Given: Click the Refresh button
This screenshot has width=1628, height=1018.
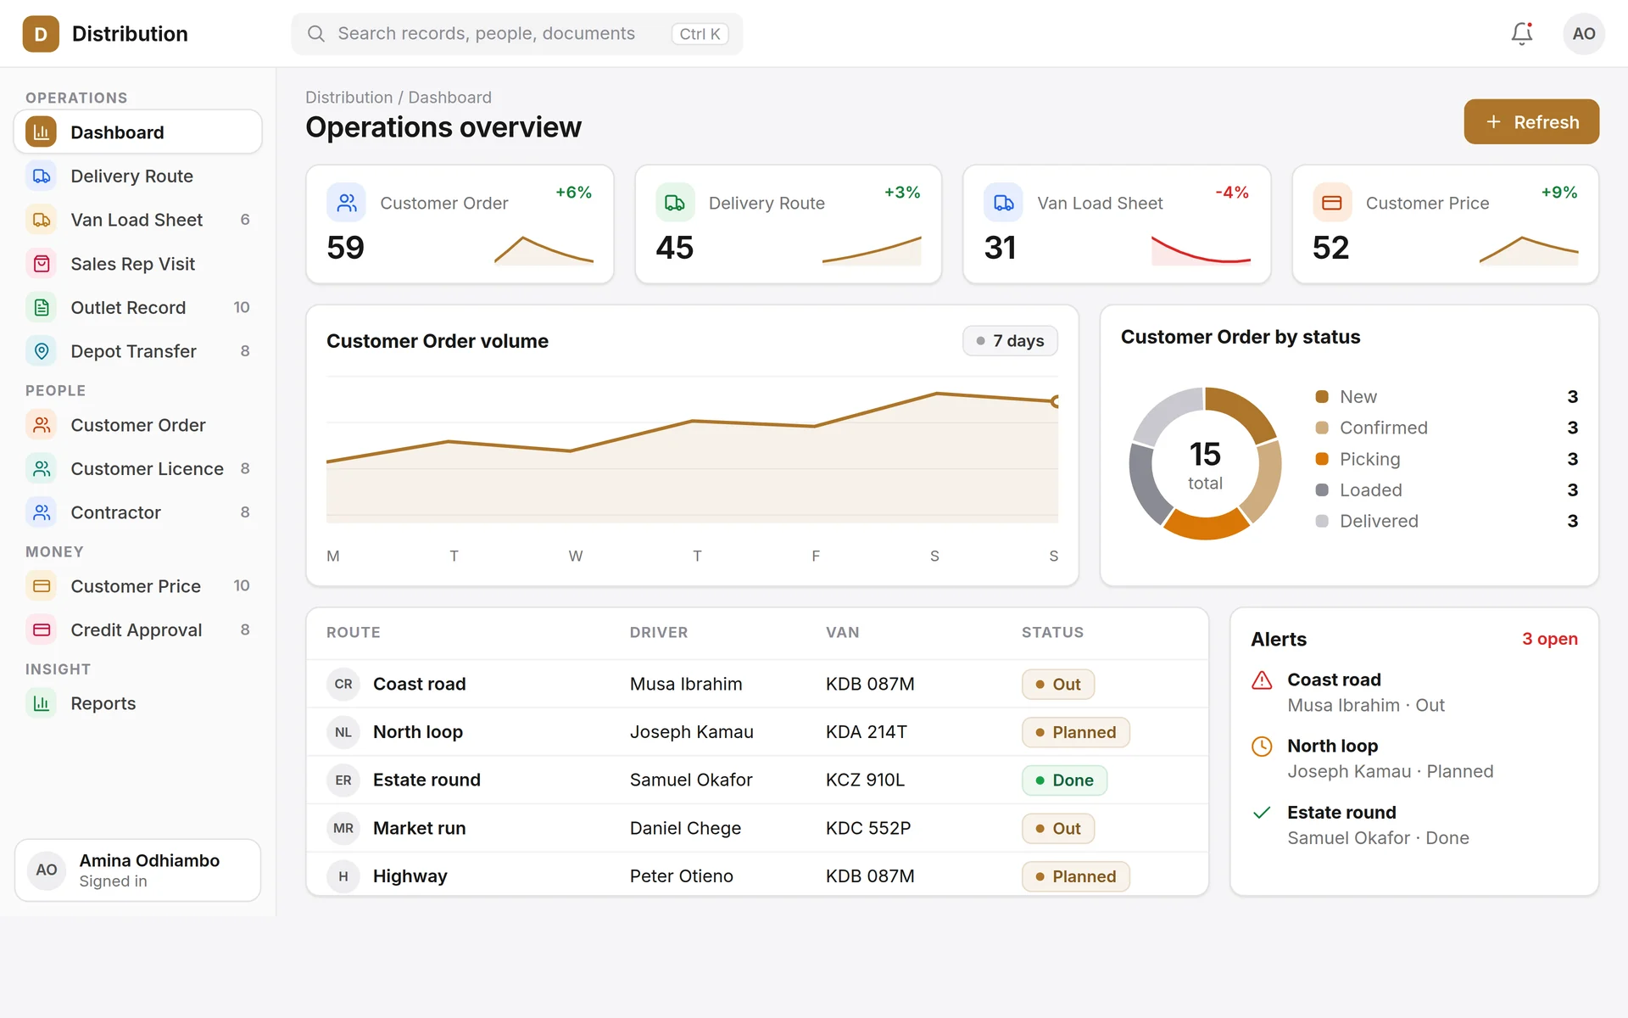Looking at the screenshot, I should (x=1531, y=122).
